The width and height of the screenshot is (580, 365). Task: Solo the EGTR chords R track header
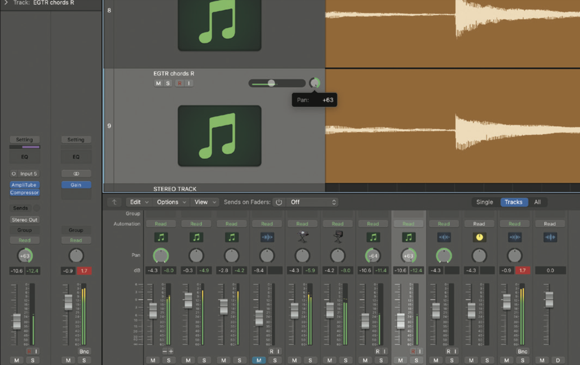coord(168,83)
